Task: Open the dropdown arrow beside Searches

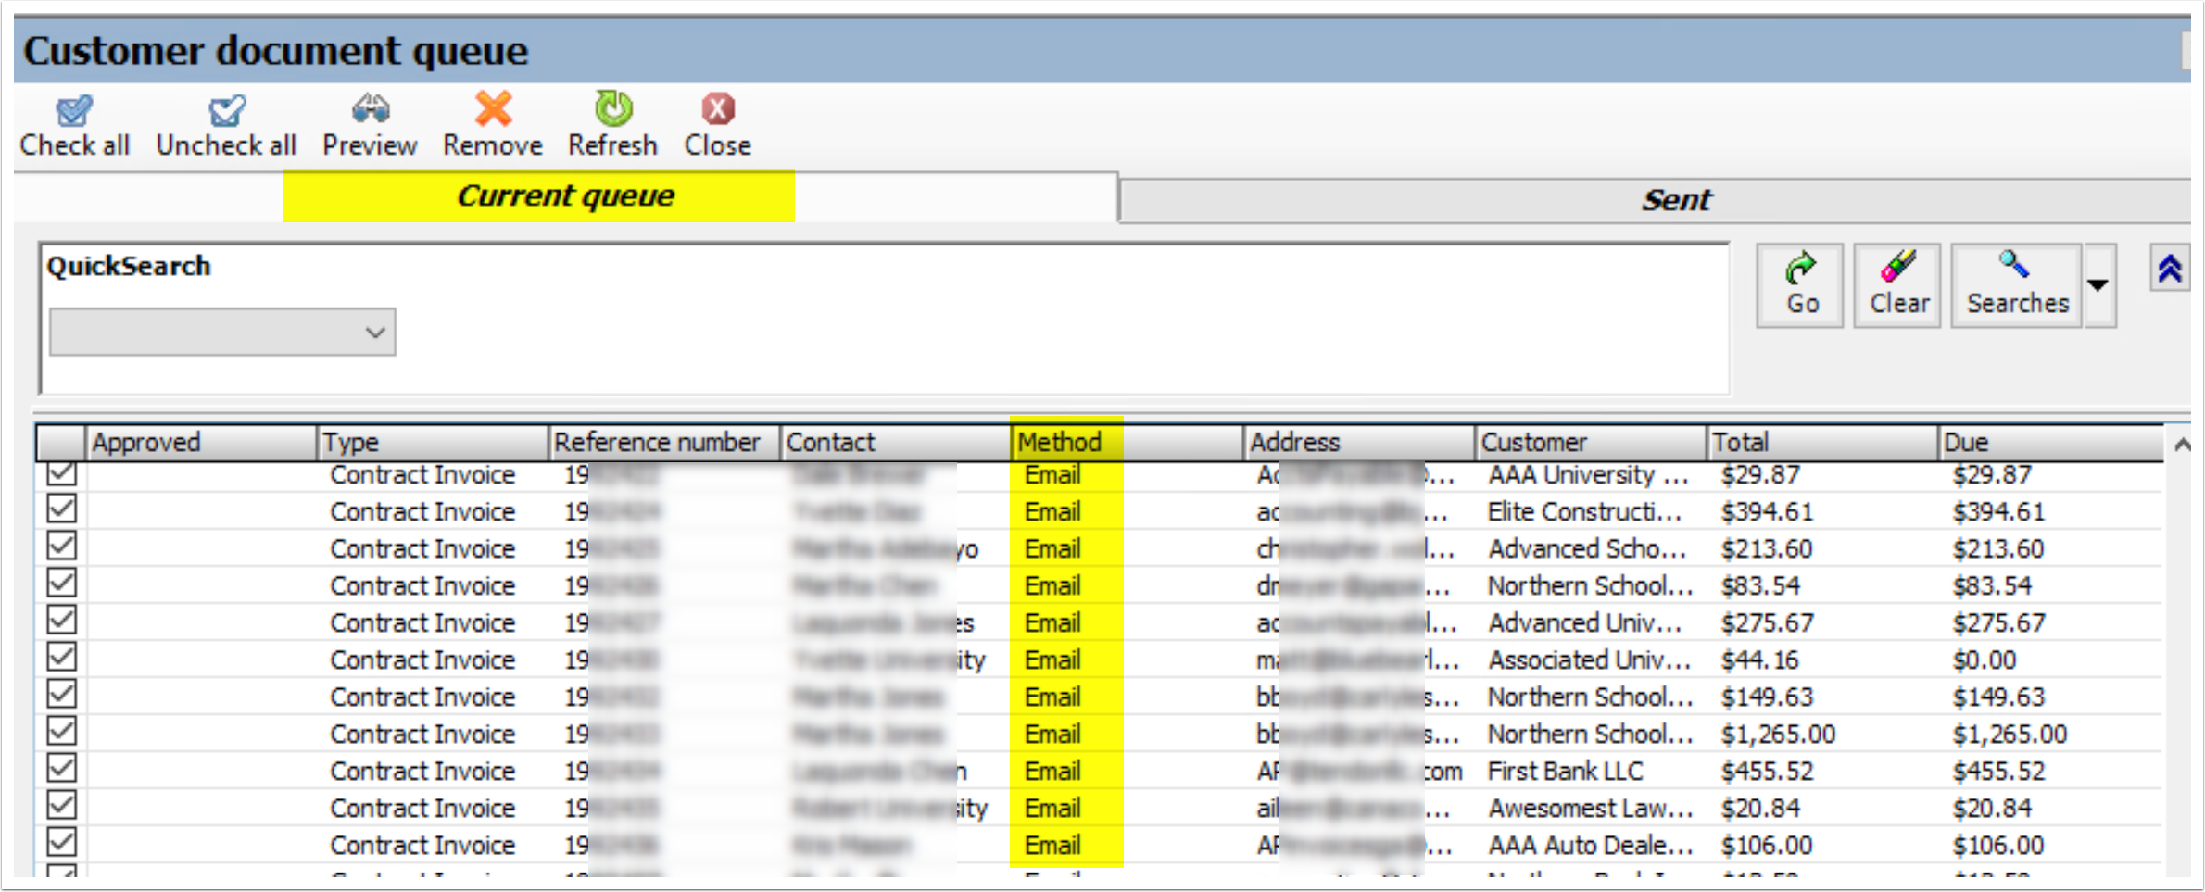Action: tap(2098, 284)
